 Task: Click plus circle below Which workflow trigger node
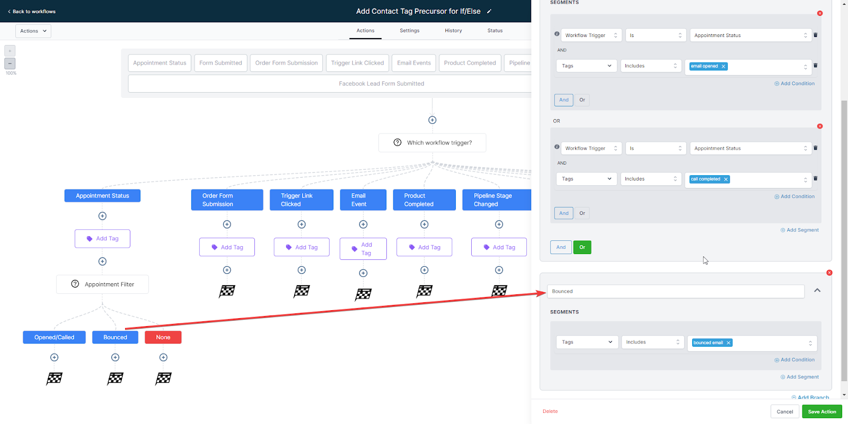click(x=432, y=120)
